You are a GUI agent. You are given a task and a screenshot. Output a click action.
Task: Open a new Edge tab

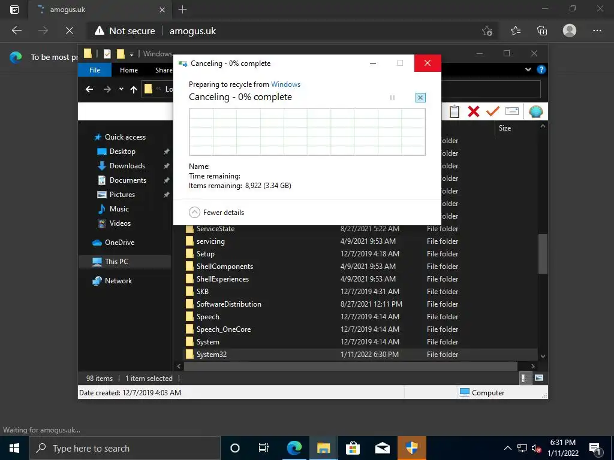182,10
